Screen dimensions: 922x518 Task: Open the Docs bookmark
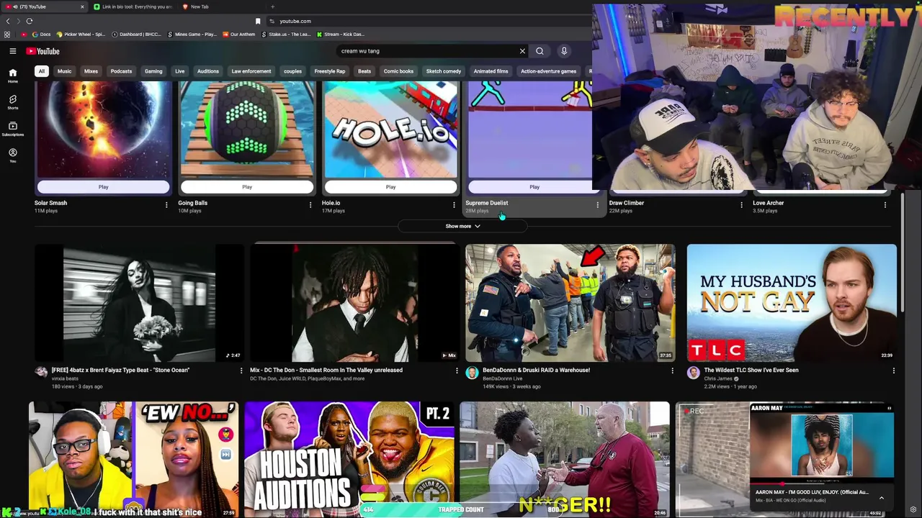point(42,34)
